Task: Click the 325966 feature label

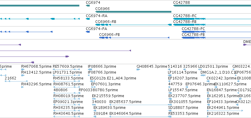Action: click(190, 67)
